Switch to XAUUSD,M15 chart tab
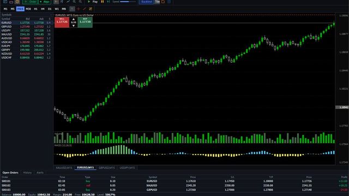 (x=64, y=168)
